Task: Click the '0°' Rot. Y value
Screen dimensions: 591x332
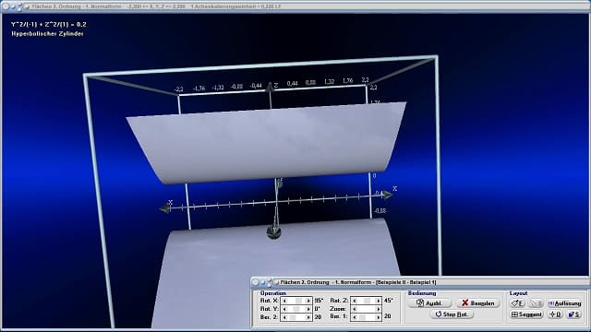Action: click(x=318, y=309)
